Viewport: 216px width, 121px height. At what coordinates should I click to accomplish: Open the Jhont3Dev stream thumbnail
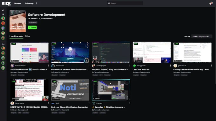pyautogui.click(x=70, y=52)
